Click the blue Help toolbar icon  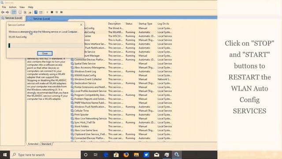point(36,12)
